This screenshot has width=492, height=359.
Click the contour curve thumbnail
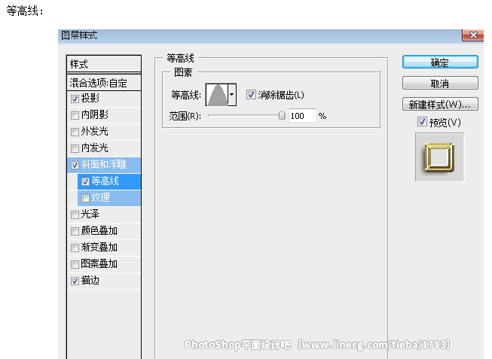coord(217,95)
